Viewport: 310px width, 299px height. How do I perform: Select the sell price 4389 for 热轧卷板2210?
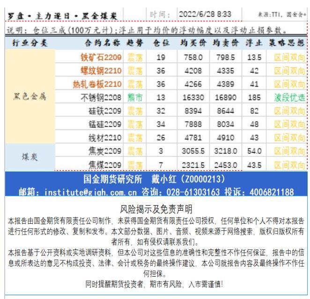(x=226, y=84)
